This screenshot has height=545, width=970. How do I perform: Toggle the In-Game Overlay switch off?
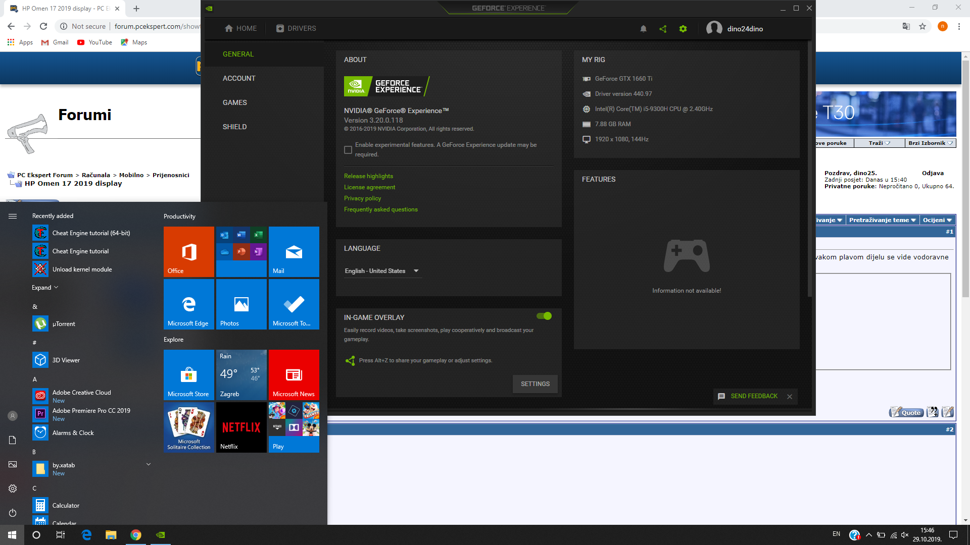click(544, 316)
